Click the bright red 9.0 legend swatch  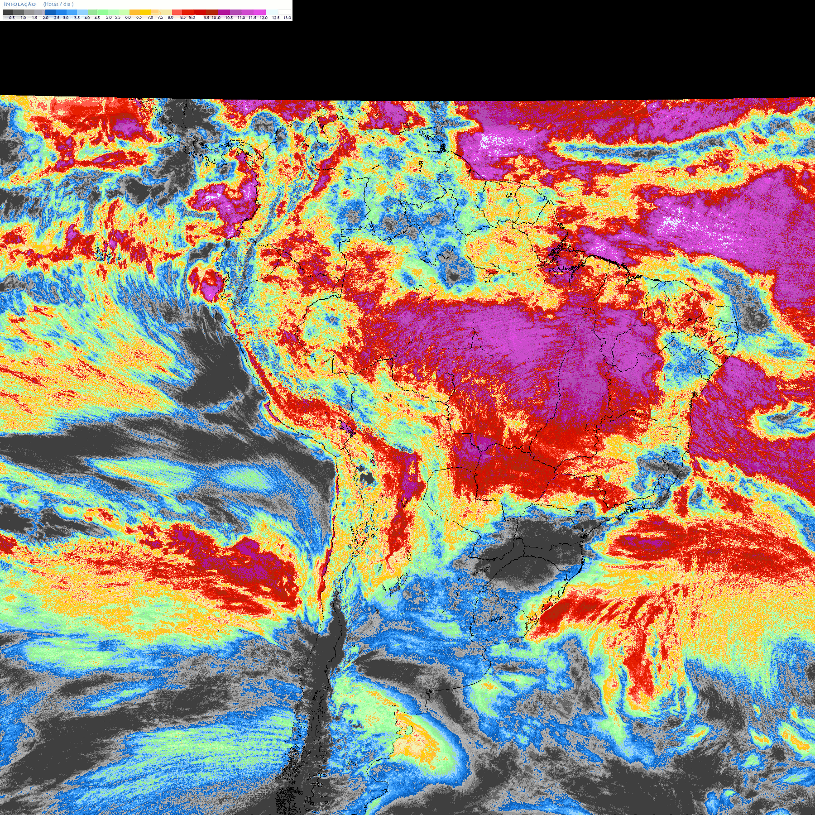click(x=188, y=12)
